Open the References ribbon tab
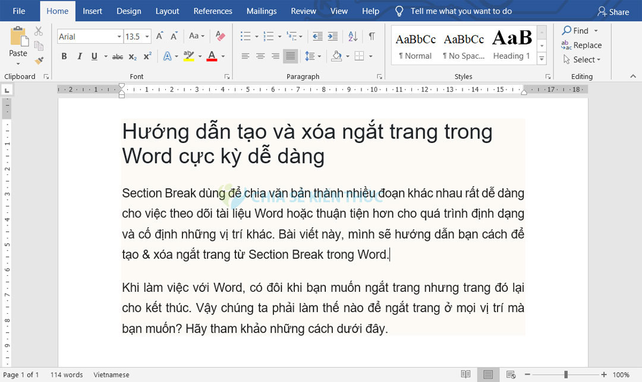 [x=212, y=11]
